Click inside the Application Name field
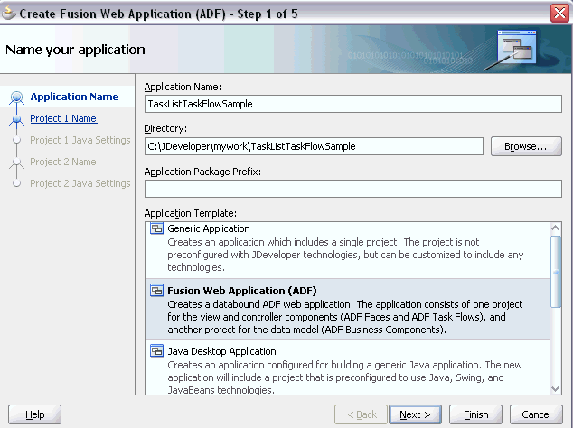 click(x=353, y=104)
